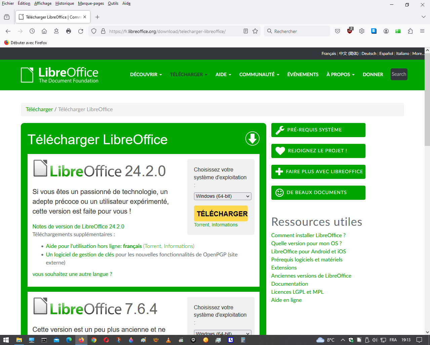
Task: Click the settings gear icon in toolbar
Action: 362,31
